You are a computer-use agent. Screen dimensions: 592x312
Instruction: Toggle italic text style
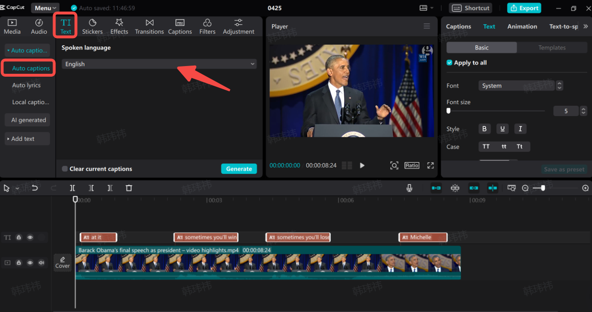point(520,129)
